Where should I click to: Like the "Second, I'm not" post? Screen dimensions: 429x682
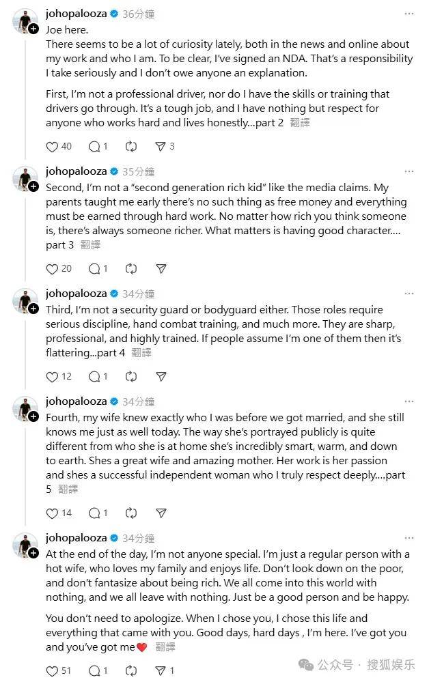tap(52, 268)
